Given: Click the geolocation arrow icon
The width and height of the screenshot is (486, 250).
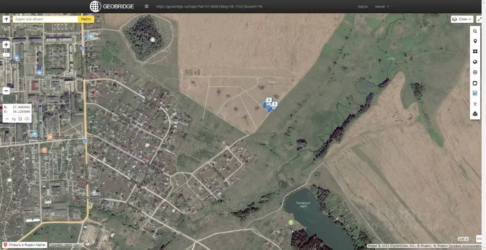Looking at the screenshot, I should (x=6, y=19).
